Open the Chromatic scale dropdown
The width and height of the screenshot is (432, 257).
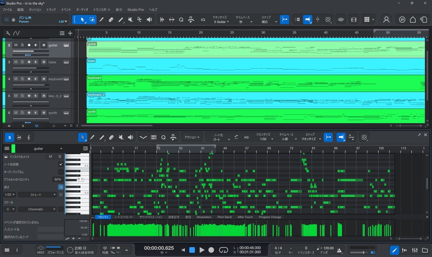[37, 209]
